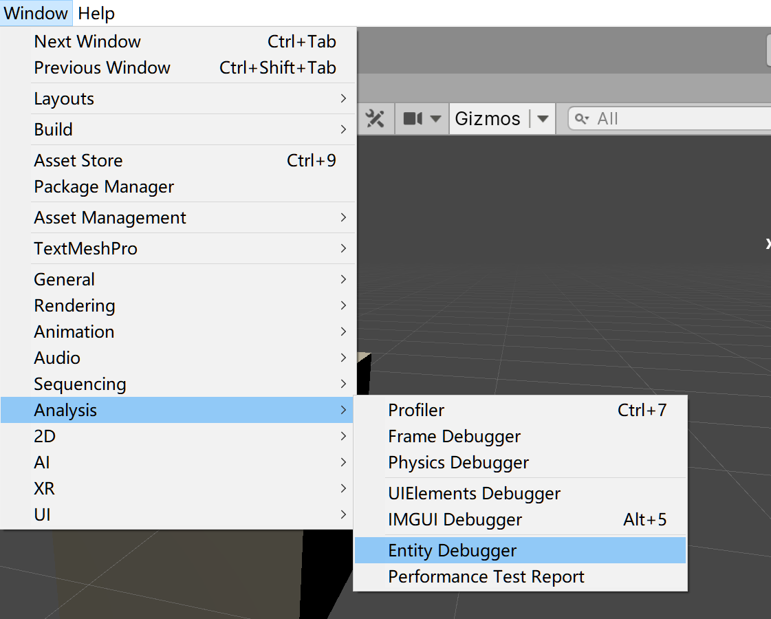Click the scene search All field

[669, 118]
